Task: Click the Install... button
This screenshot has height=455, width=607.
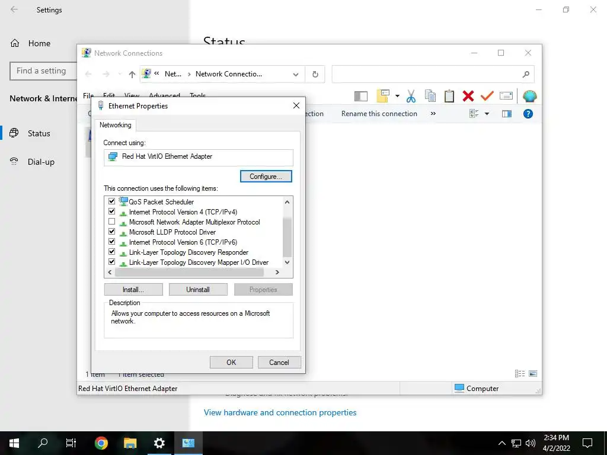Action: 133,290
